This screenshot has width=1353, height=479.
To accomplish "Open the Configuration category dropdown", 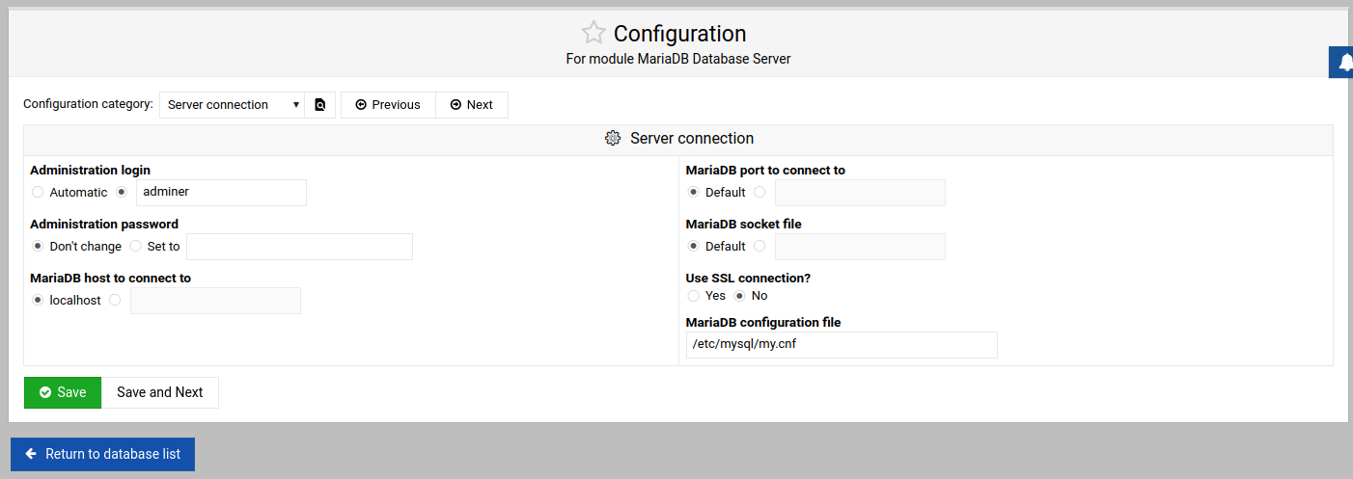I will click(232, 105).
